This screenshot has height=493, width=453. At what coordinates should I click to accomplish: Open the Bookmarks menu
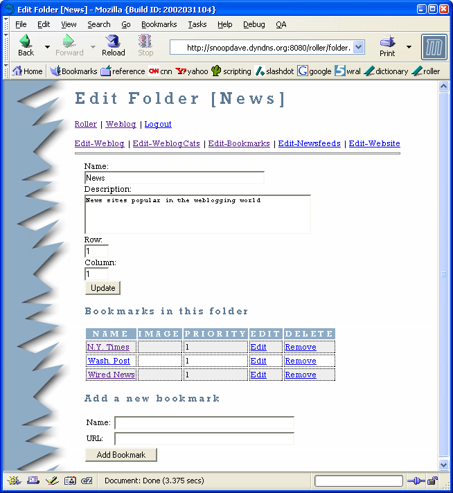pyautogui.click(x=159, y=24)
